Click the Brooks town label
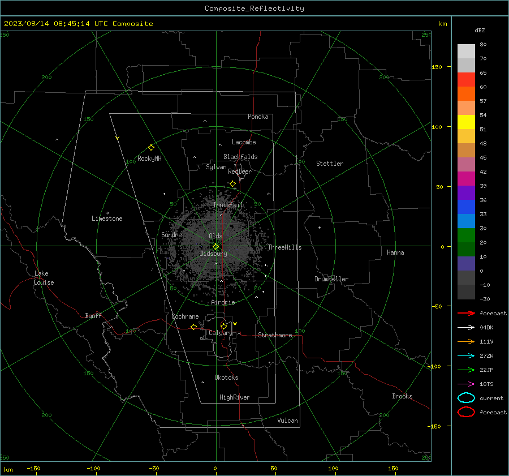This screenshot has height=476, width=509. [402, 396]
